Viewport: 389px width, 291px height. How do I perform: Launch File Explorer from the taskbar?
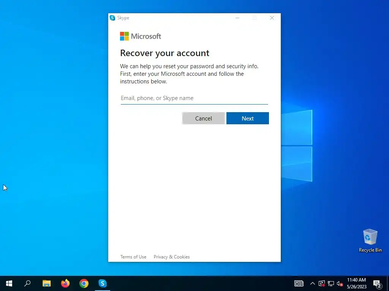click(x=46, y=283)
